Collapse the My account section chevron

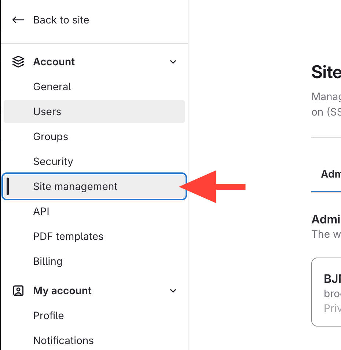coord(173,291)
